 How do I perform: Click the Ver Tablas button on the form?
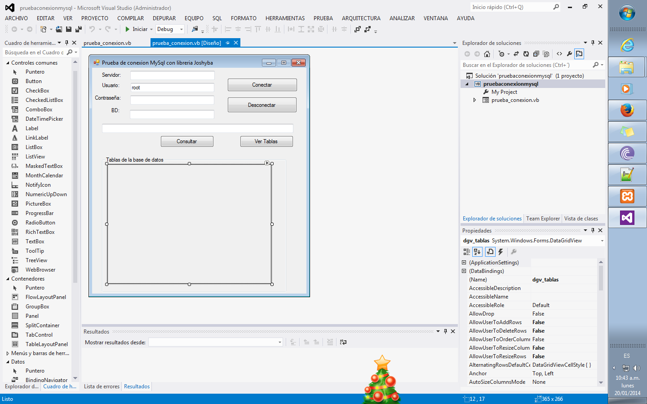(x=266, y=141)
